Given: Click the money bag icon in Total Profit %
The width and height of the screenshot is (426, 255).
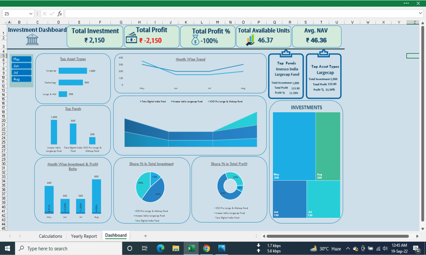Looking at the screenshot, I should pos(195,40).
